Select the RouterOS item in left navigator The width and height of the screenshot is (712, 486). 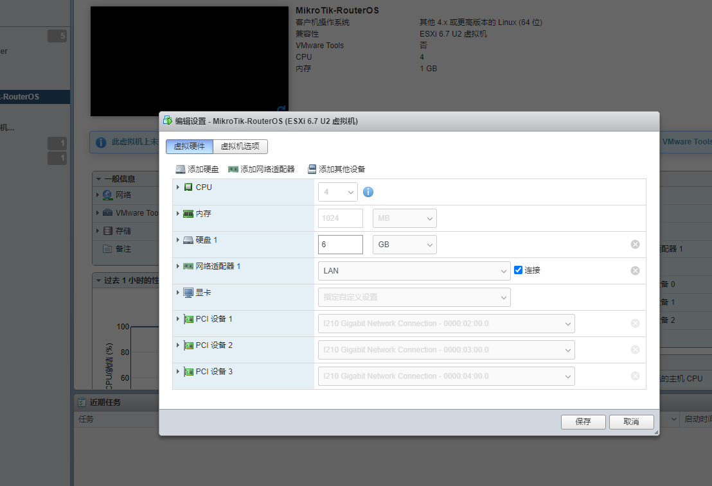[35, 97]
